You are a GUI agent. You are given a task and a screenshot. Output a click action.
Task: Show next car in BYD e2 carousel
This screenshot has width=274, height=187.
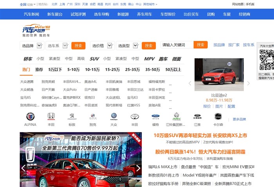[248, 83]
